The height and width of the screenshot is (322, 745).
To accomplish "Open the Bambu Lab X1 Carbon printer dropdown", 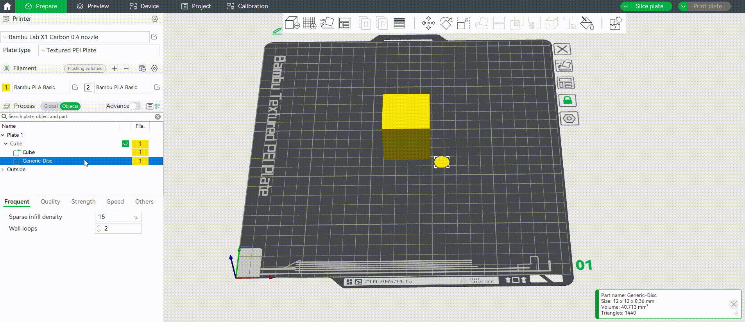I will coord(75,37).
